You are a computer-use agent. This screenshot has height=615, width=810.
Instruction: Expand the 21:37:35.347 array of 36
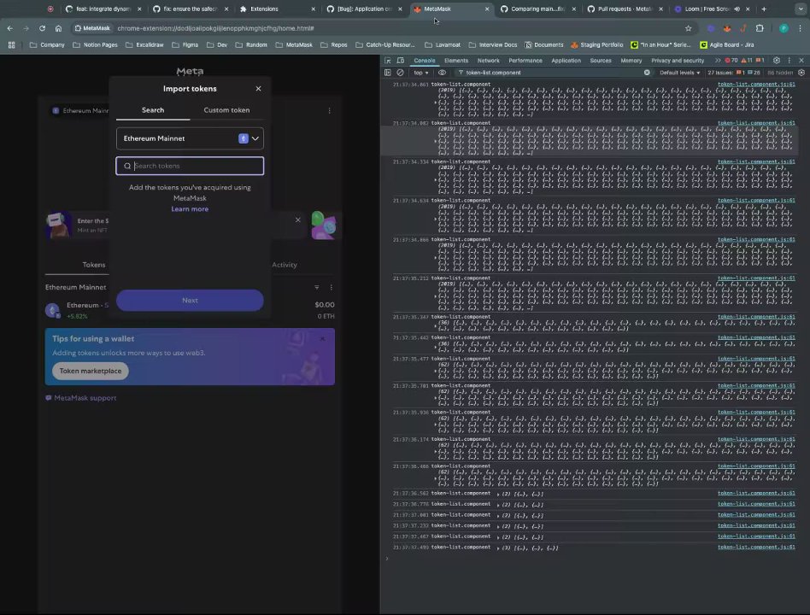436,325
